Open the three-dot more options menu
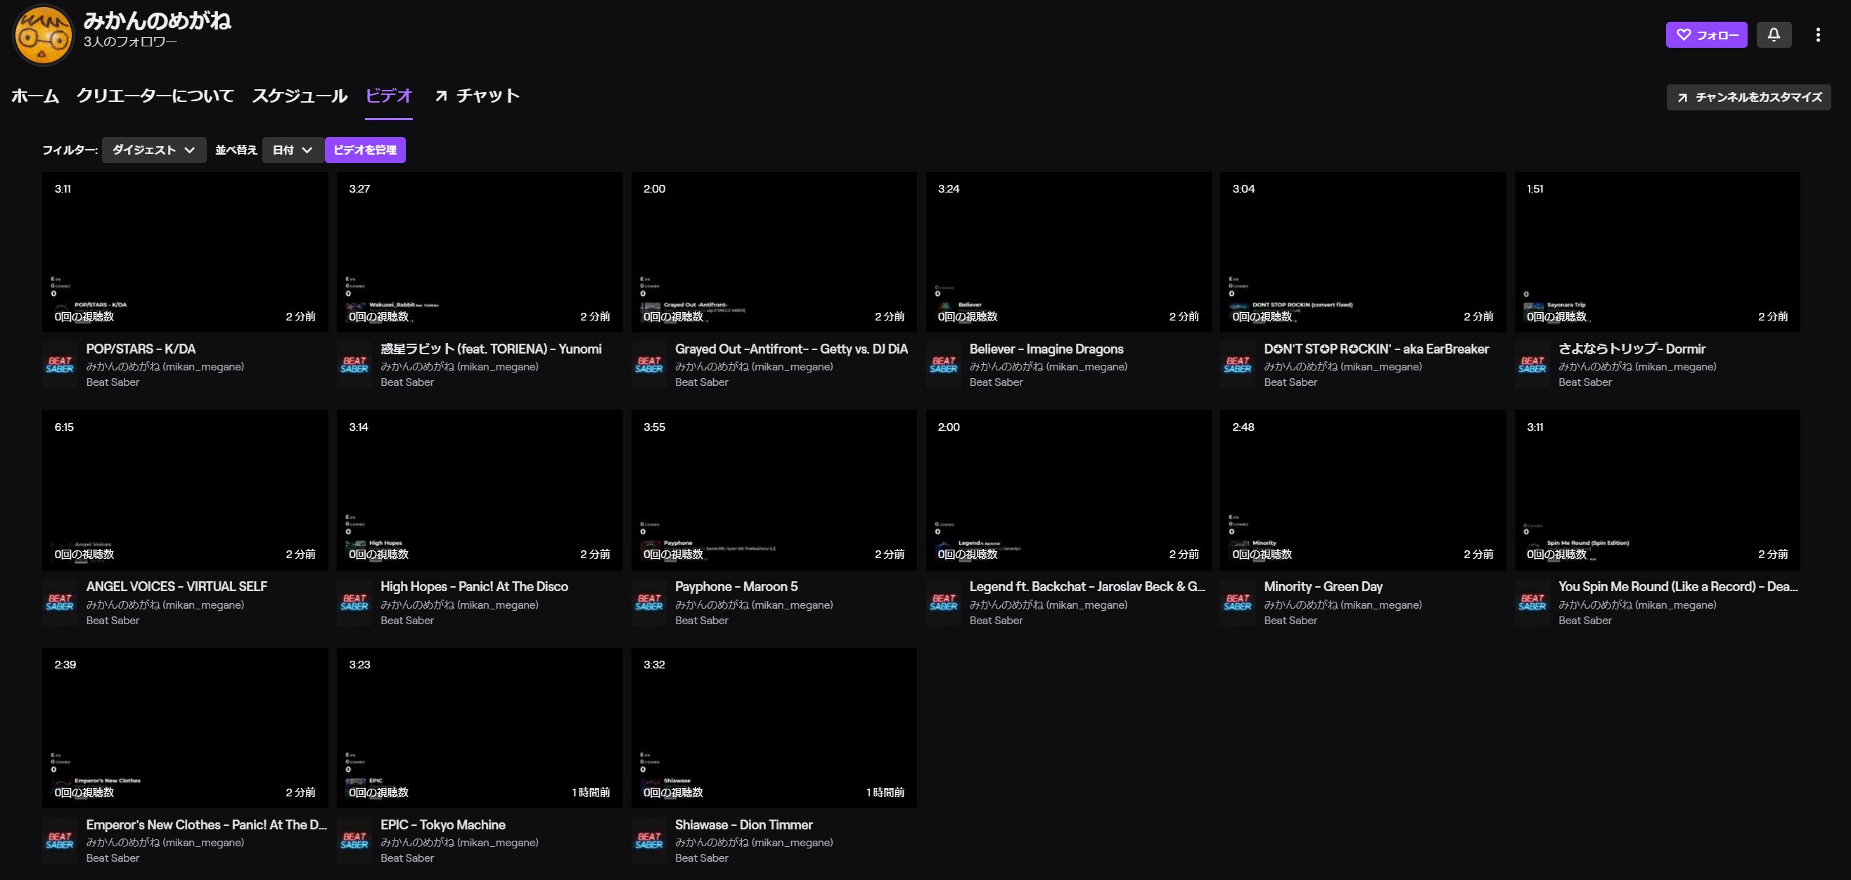This screenshot has height=880, width=1851. (1817, 34)
